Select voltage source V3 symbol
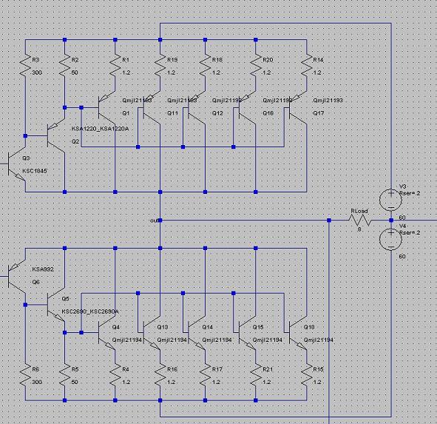Screen dimensions: 437x424 coord(390,200)
